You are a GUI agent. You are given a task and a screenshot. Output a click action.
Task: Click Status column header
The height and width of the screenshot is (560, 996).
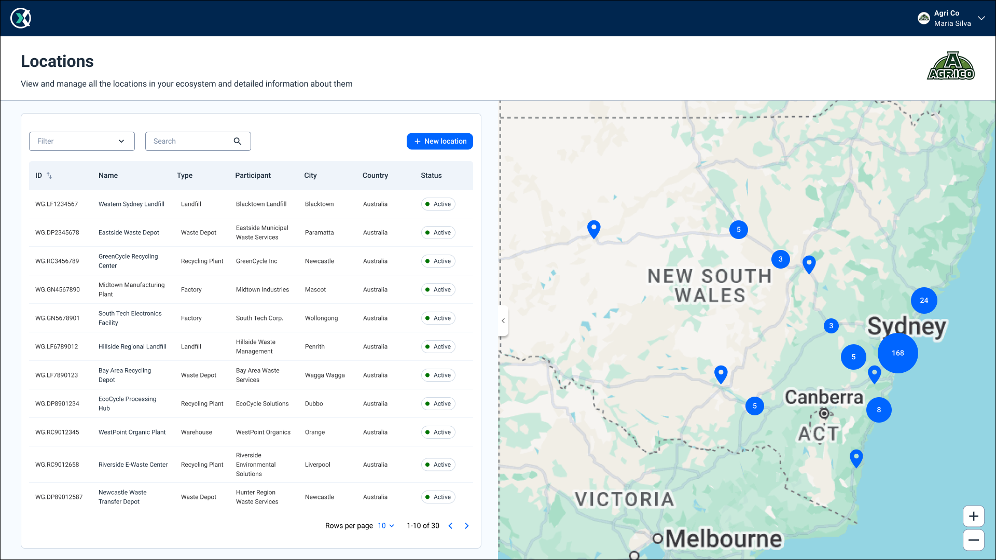431,175
